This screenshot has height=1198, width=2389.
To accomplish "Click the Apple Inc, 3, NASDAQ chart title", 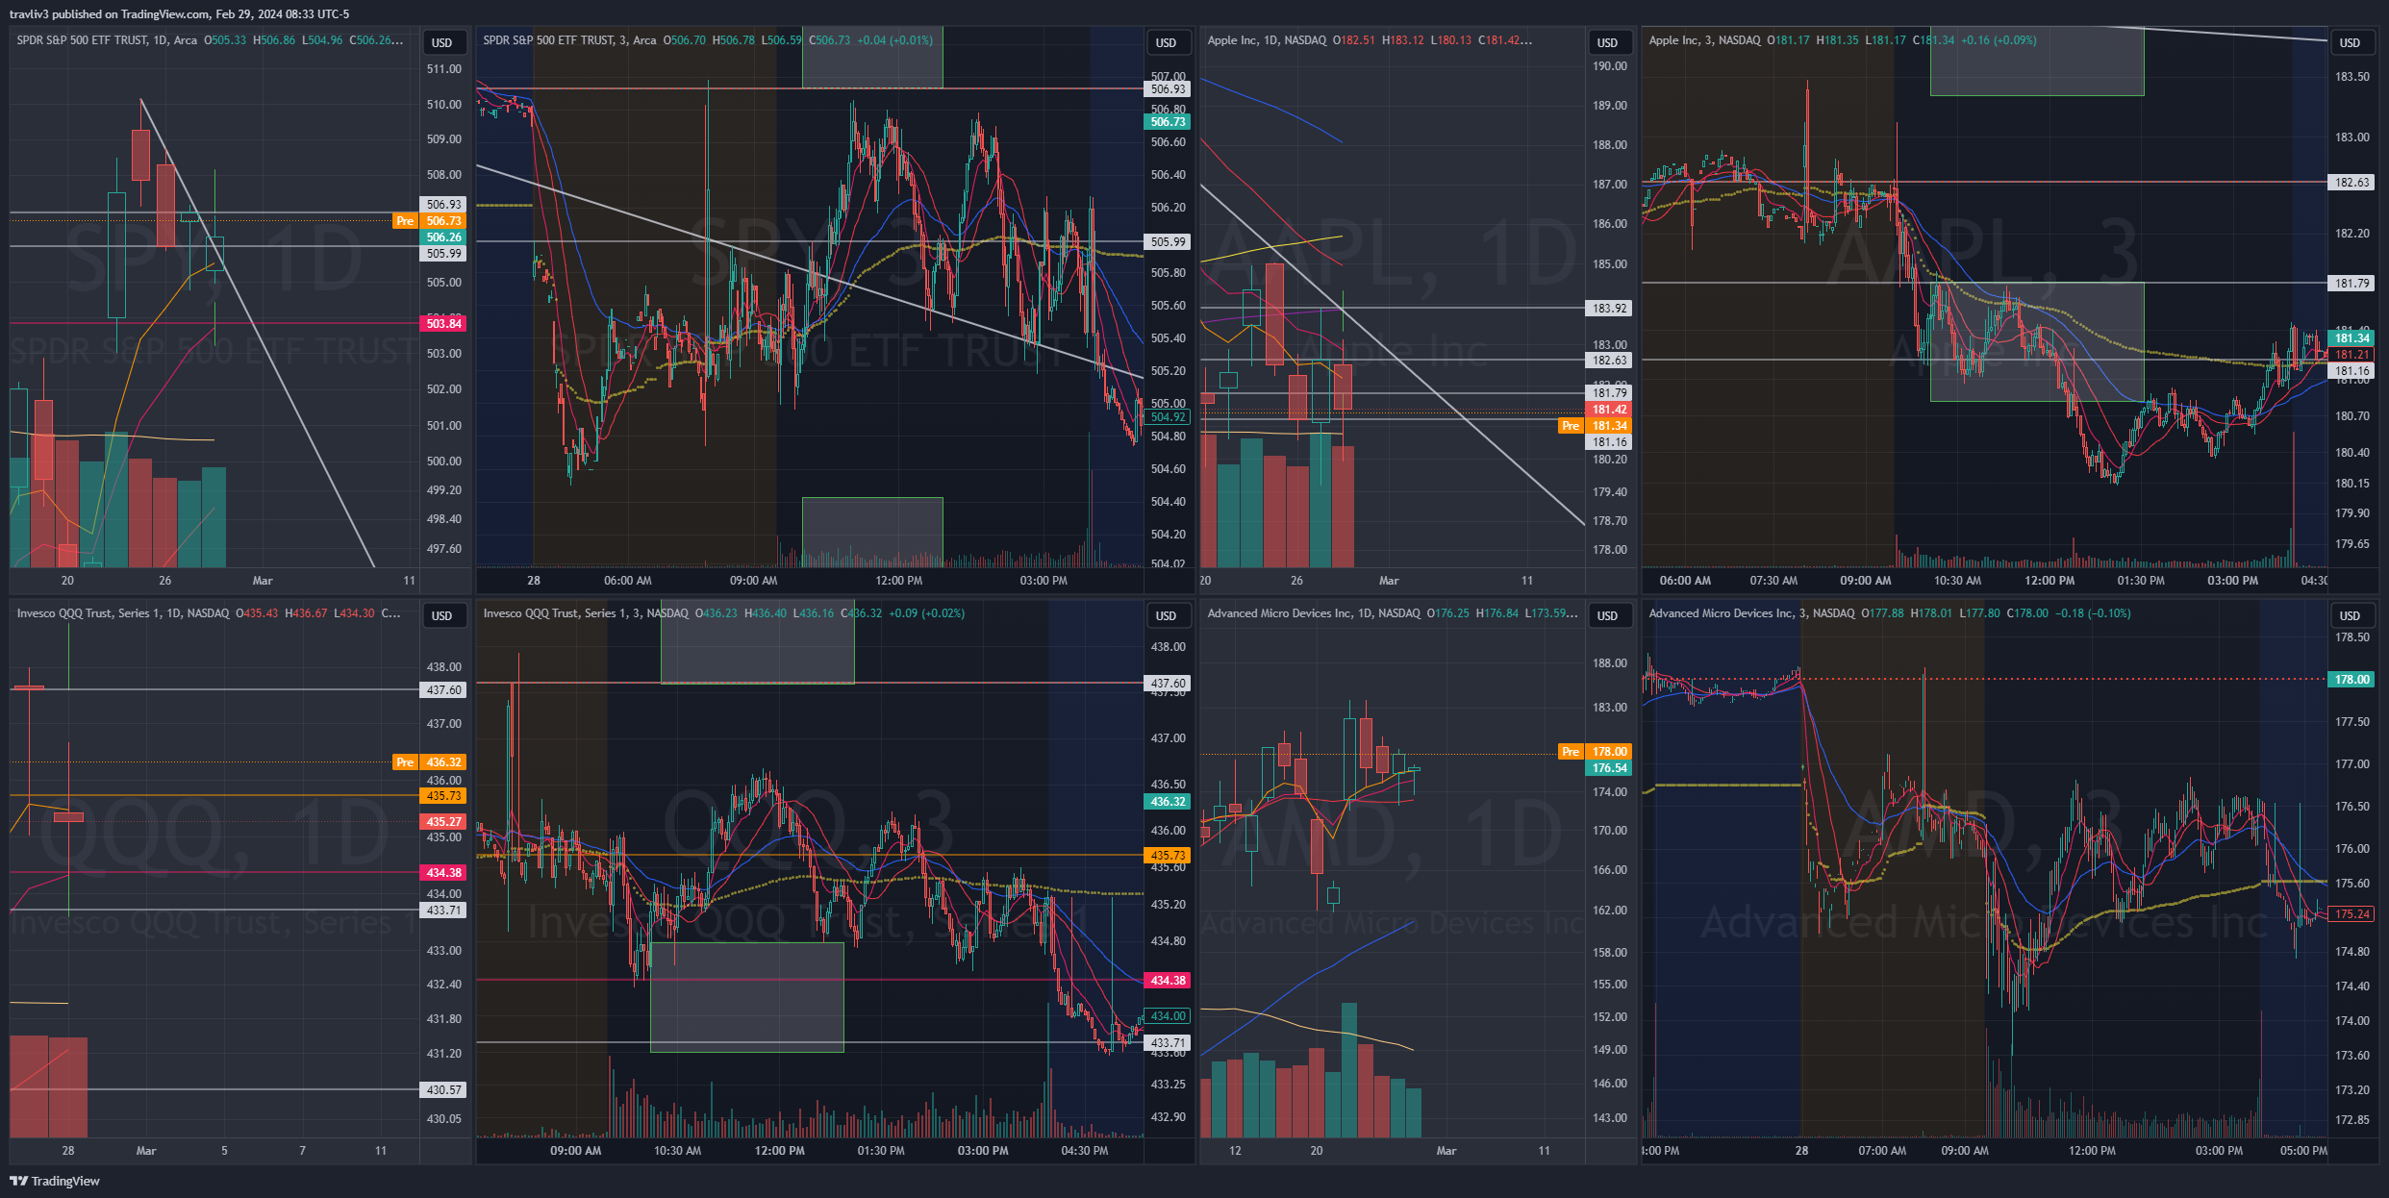I will pos(1703,40).
